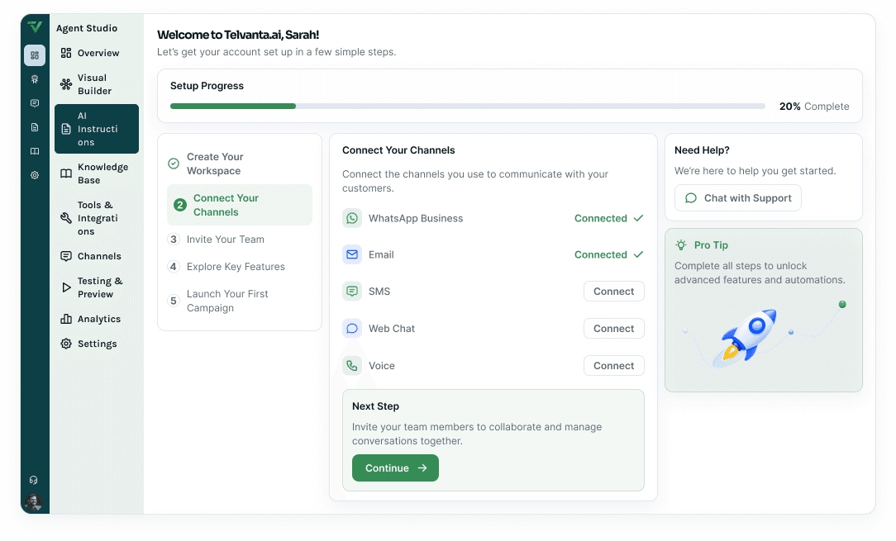Viewport: 896px width, 541px height.
Task: Click the SMS message icon
Action: point(352,292)
